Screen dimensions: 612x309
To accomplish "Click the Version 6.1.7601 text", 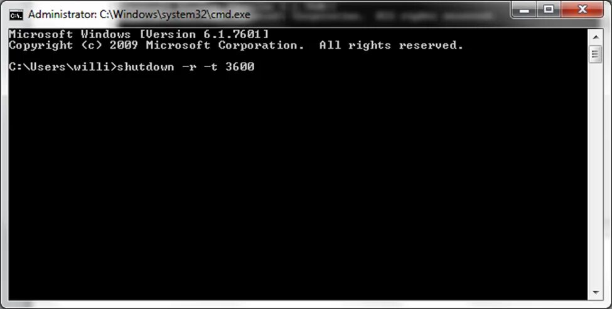I will 205,34.
